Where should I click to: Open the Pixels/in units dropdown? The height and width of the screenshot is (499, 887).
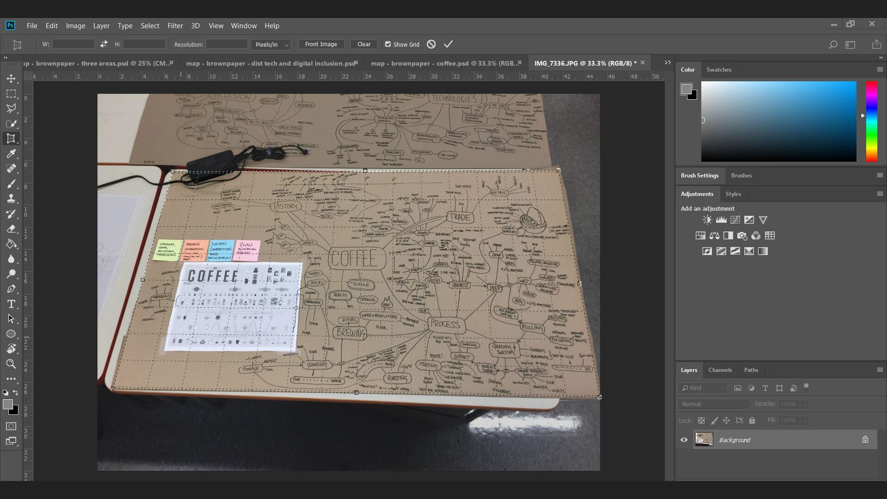pos(272,44)
